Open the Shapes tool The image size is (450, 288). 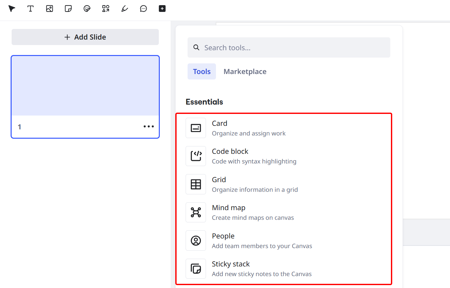[x=106, y=9]
